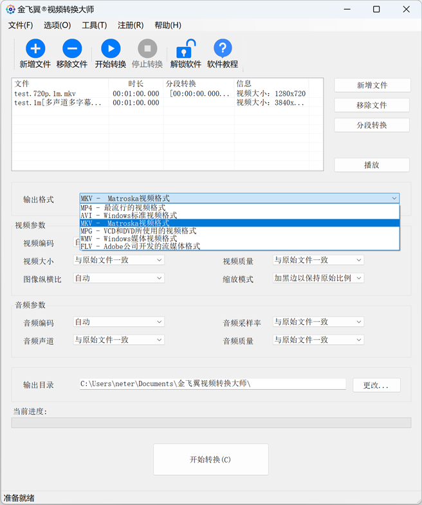Click the 分段转换 column header
This screenshot has width=422, height=505.
point(199,84)
